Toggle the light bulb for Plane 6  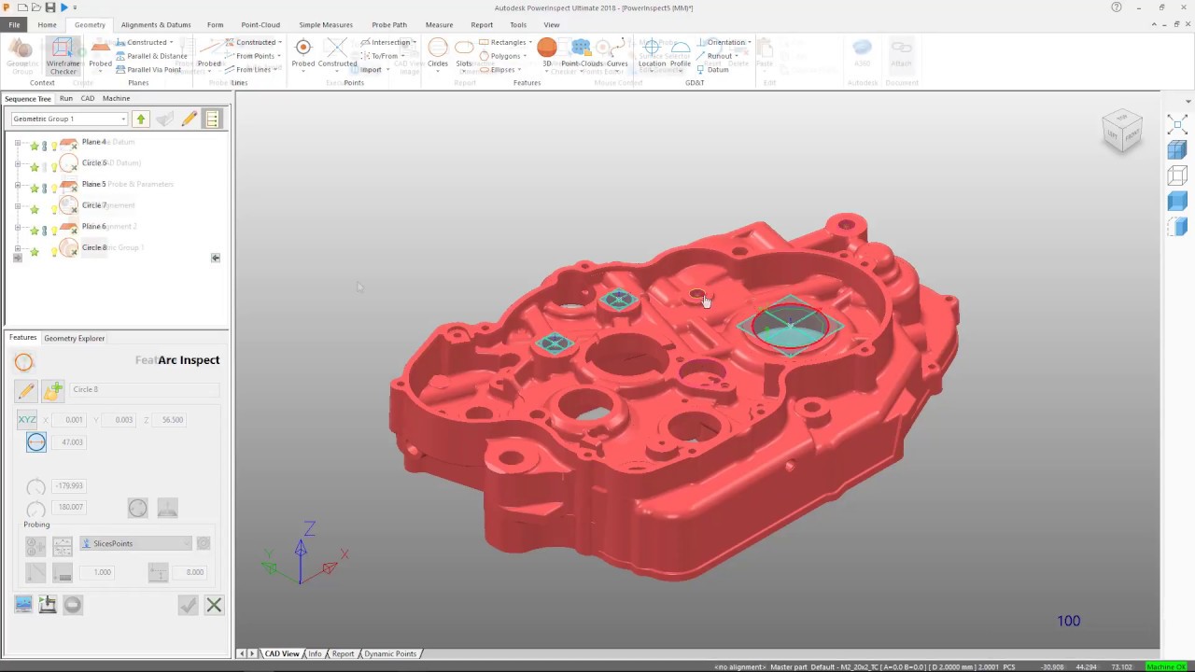54,230
